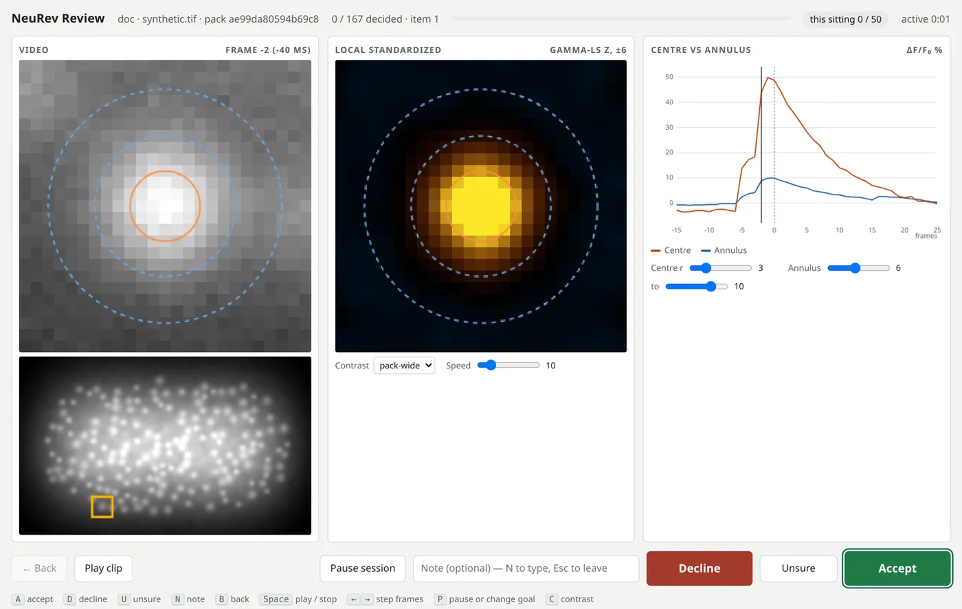
Task: Adjust the Annulus slider
Action: [858, 268]
